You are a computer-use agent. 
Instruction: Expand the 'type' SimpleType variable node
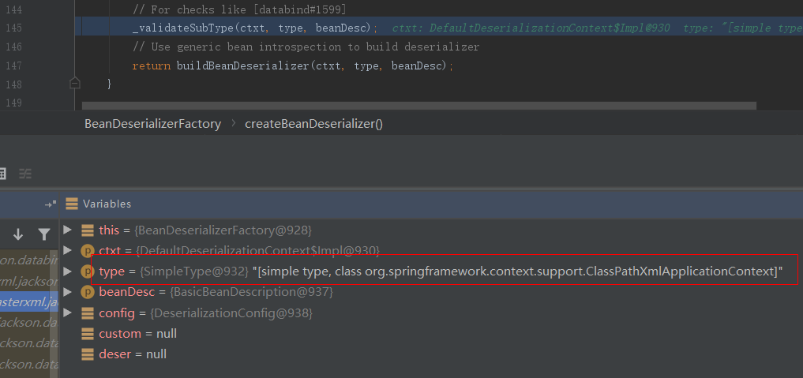pos(68,271)
